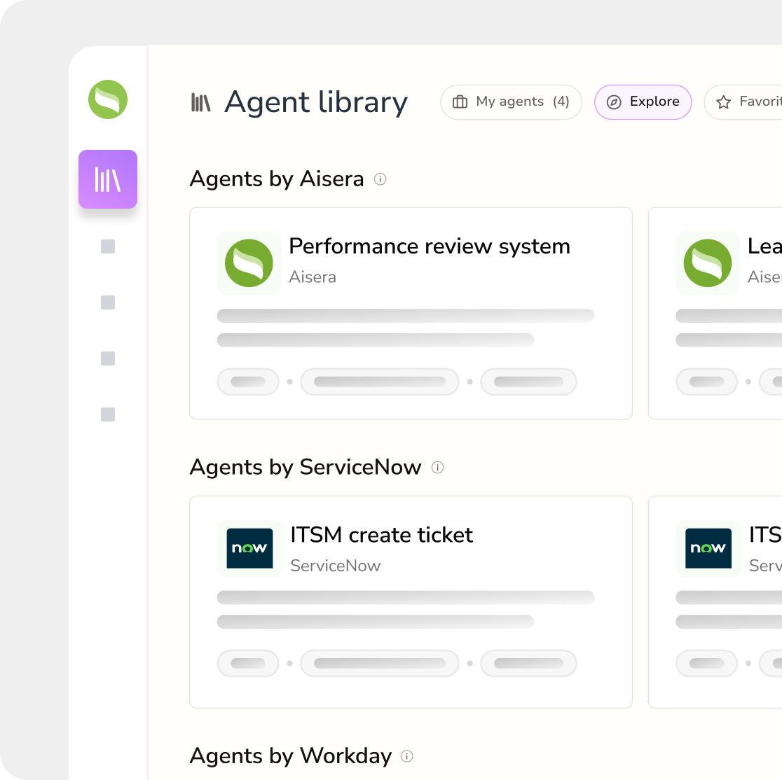Click first tag pill on Performance review card
The image size is (782, 780).
click(249, 382)
